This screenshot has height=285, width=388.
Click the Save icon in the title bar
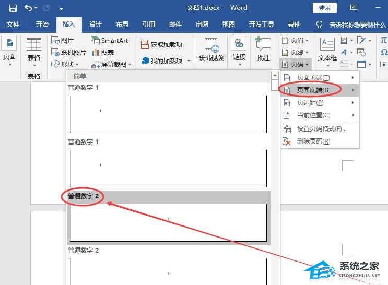[x=13, y=8]
